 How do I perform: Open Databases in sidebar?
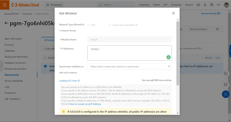click(x=10, y=51)
